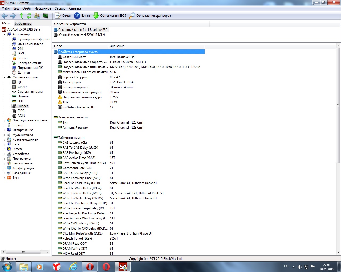The image size is (341, 272).
Task: Open the Отчёт toolbar button
Action: point(63,16)
